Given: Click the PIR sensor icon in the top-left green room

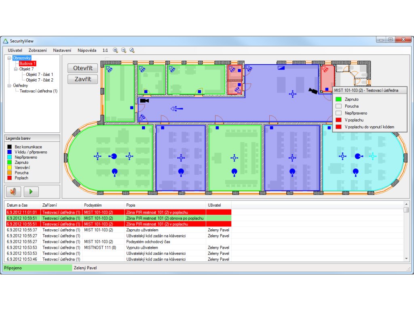Looking at the screenshot, I should pos(109,69).
